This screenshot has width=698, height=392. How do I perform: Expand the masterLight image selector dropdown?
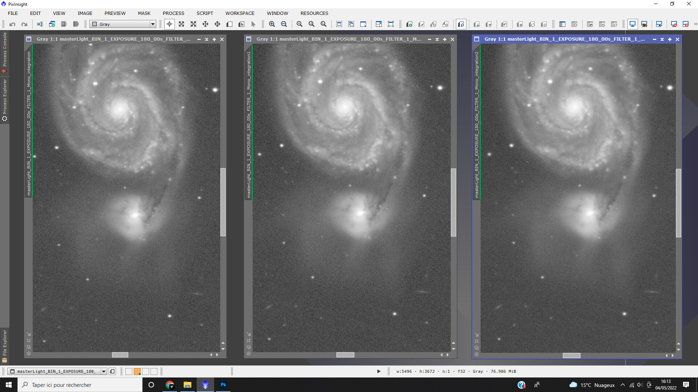tap(104, 371)
